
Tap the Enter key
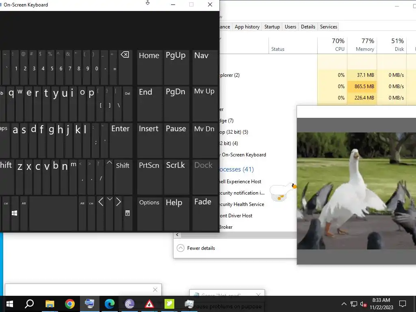pos(121,140)
